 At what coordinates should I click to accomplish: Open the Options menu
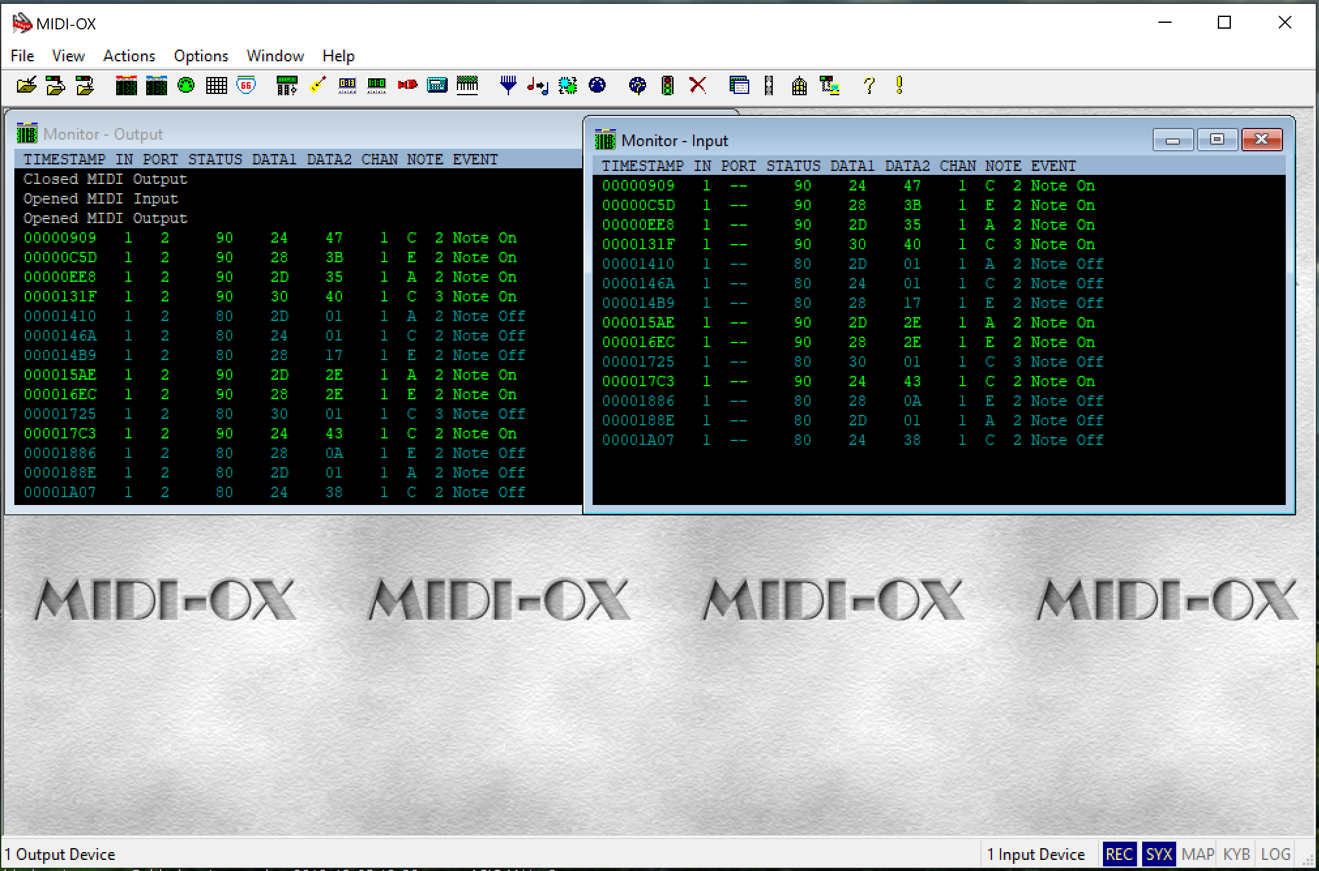coord(200,56)
